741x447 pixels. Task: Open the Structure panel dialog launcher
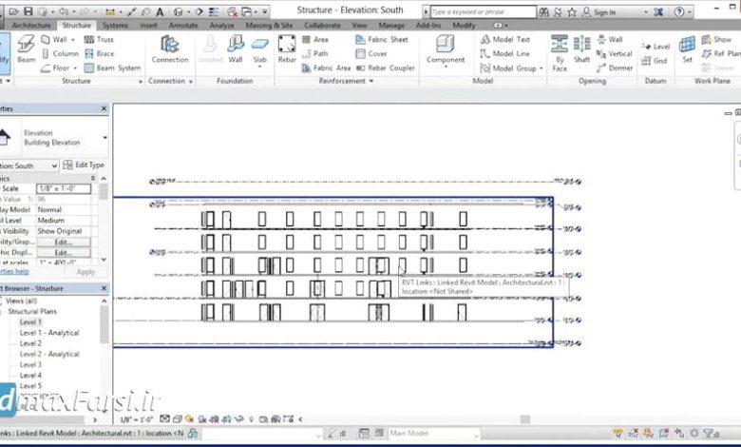141,82
